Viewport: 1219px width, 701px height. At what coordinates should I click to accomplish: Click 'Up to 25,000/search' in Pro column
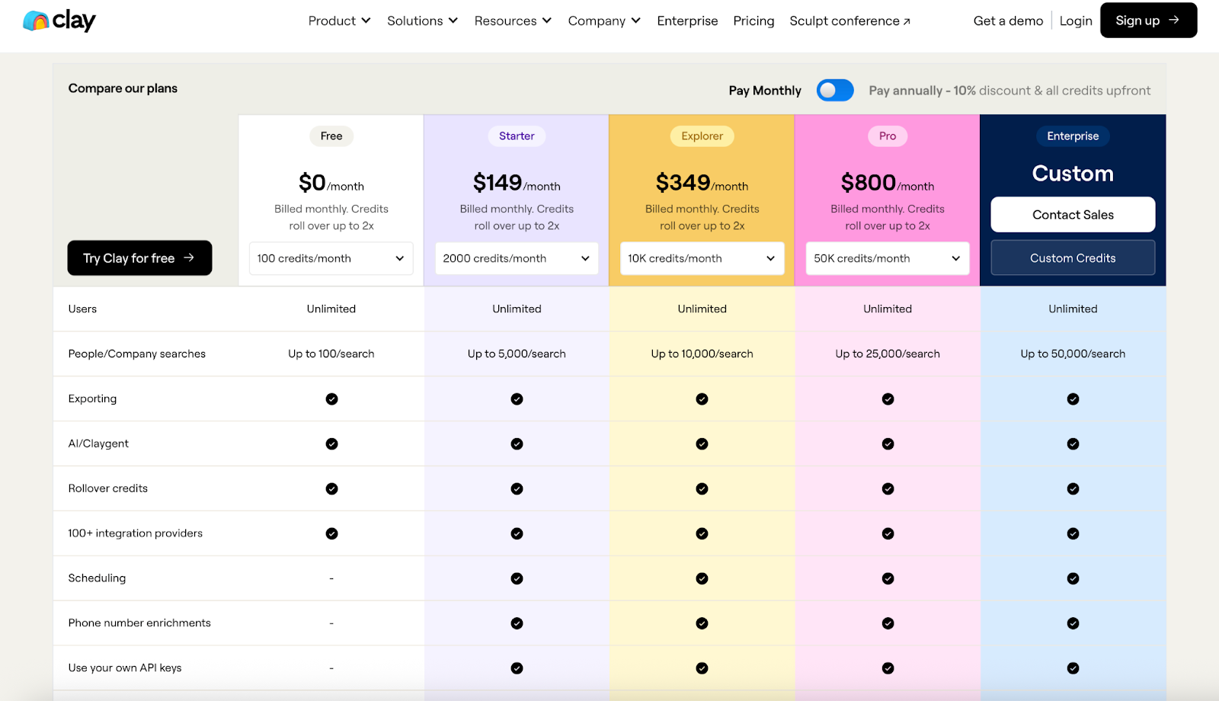(888, 354)
